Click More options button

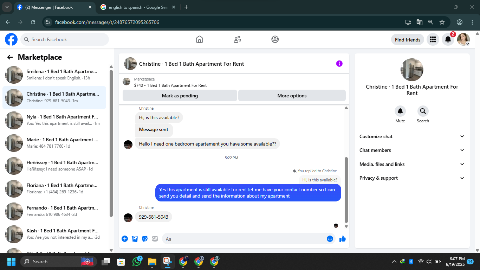click(x=292, y=96)
